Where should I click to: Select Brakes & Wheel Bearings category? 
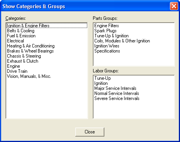[30, 51]
